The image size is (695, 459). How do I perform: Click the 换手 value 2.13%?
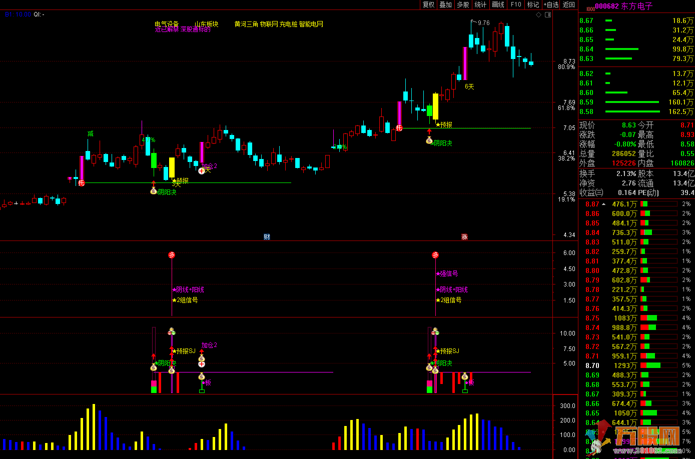pyautogui.click(x=626, y=173)
